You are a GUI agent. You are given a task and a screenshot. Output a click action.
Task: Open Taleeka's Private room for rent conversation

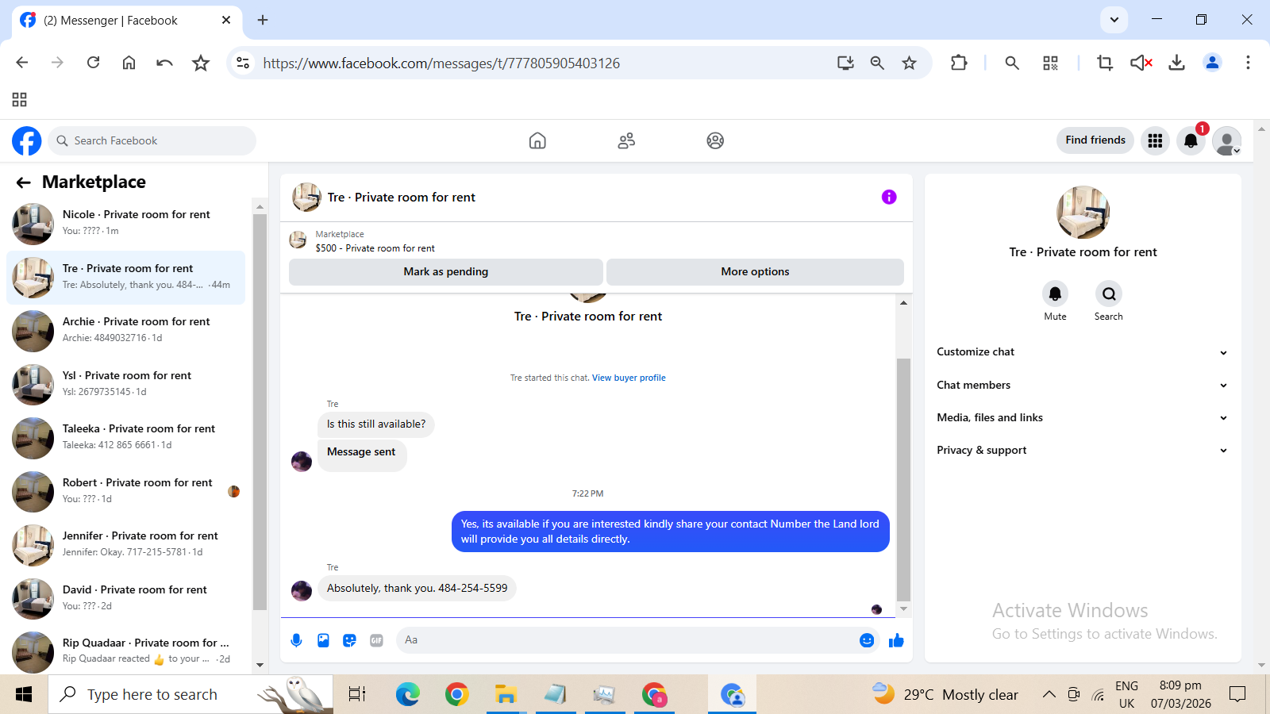[125, 438]
